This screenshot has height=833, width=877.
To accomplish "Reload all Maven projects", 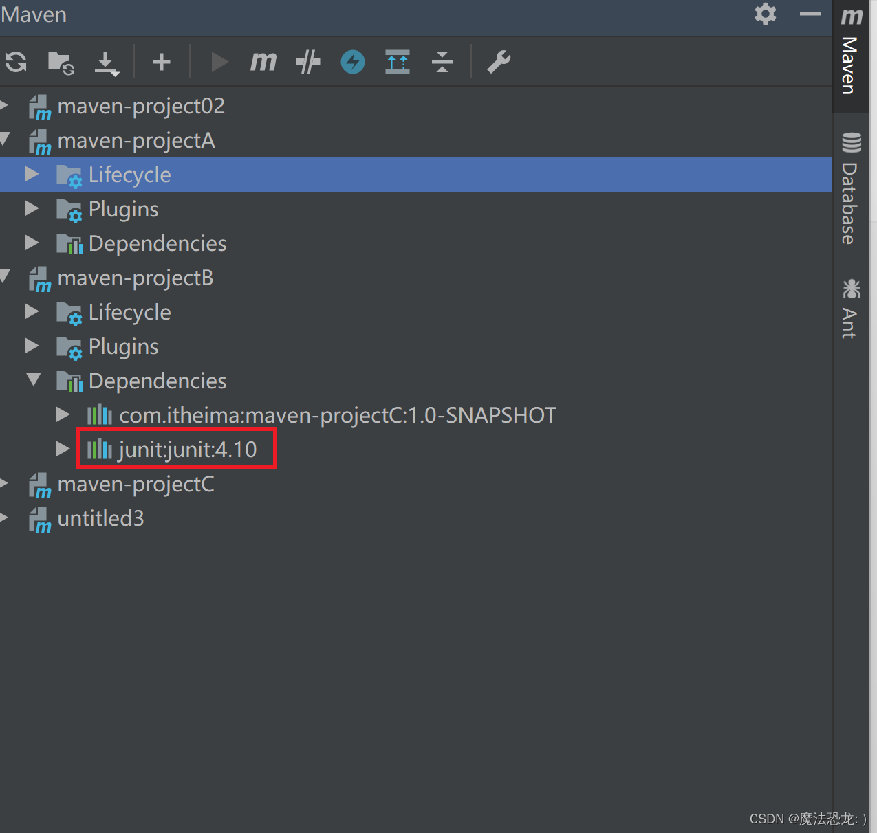I will click(16, 62).
